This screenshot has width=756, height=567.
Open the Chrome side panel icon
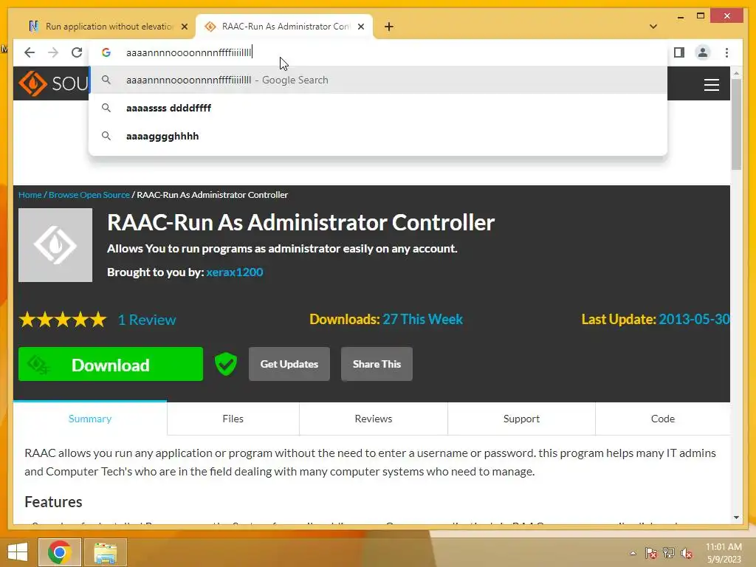[679, 52]
